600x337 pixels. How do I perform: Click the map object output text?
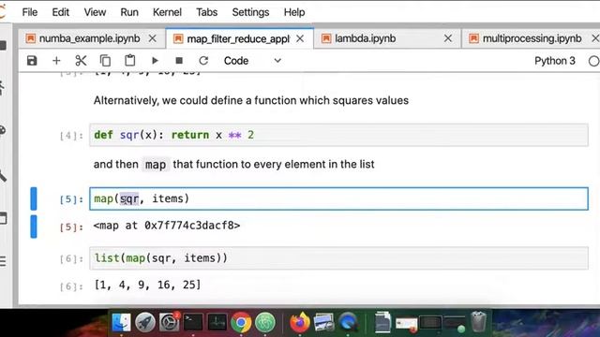pos(167,226)
